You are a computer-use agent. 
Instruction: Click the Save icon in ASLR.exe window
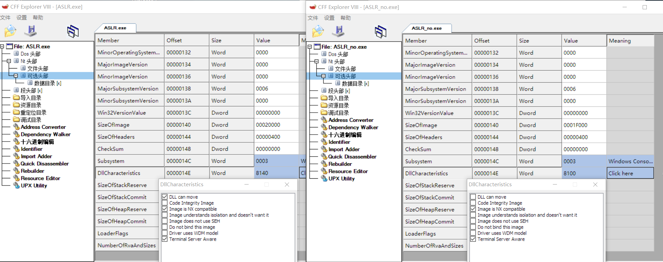[31, 31]
